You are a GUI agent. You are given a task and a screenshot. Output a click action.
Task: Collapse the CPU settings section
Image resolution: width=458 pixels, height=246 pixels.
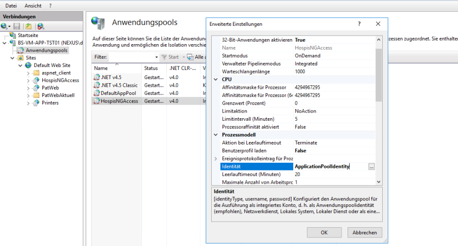216,80
